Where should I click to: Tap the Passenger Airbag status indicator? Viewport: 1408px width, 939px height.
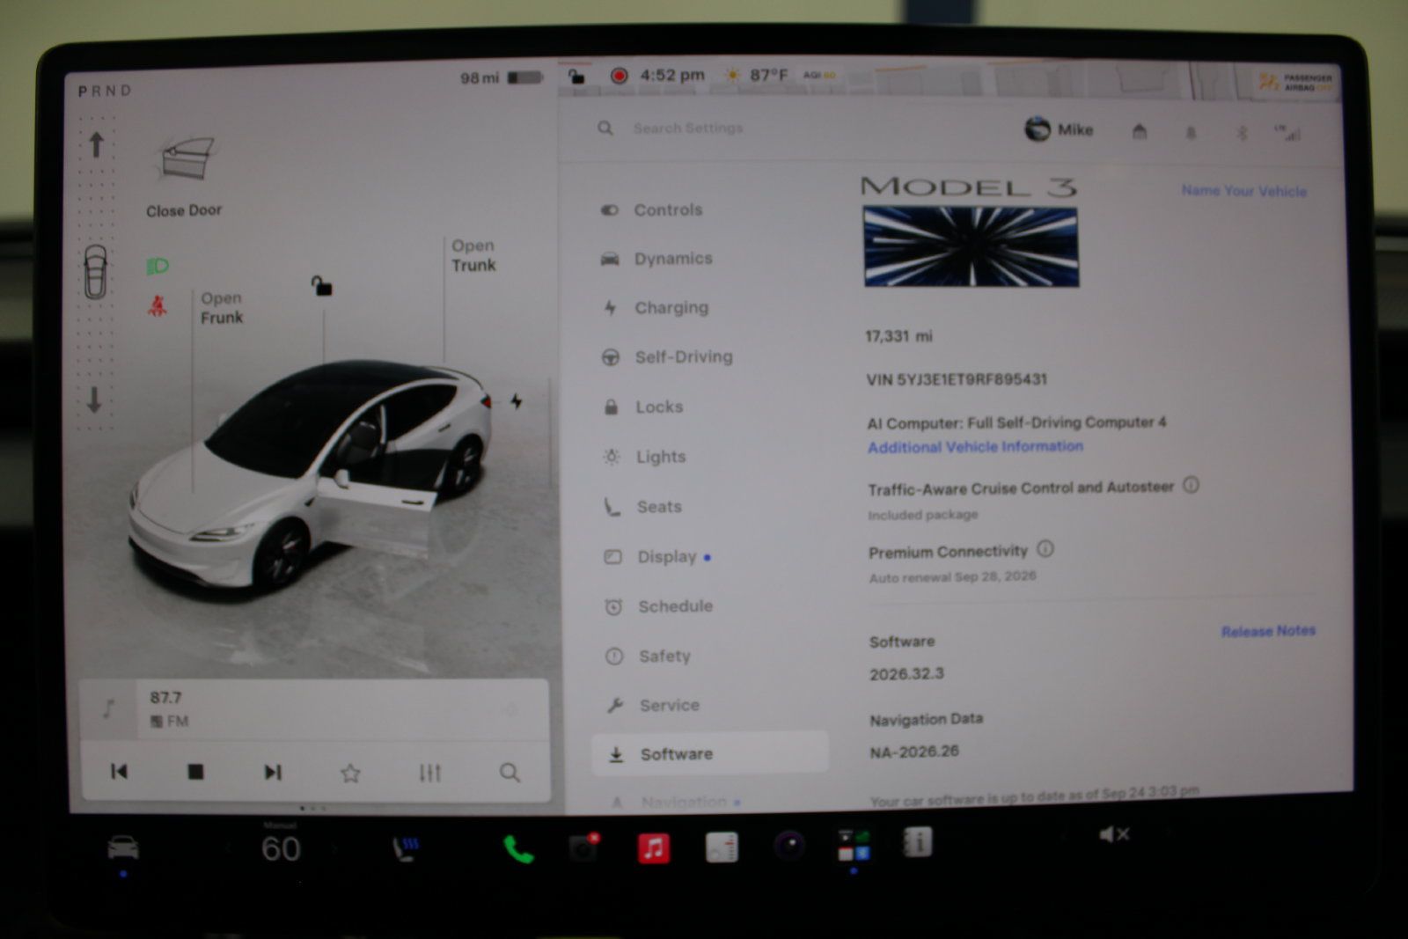[1295, 83]
